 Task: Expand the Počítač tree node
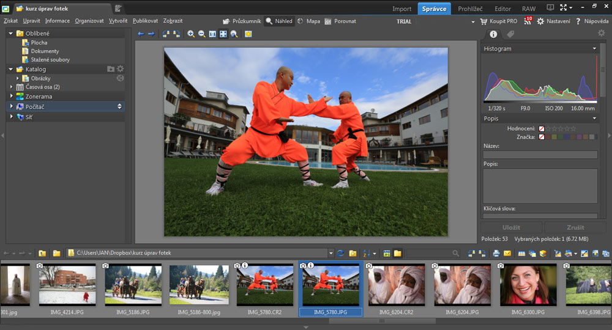(x=12, y=107)
